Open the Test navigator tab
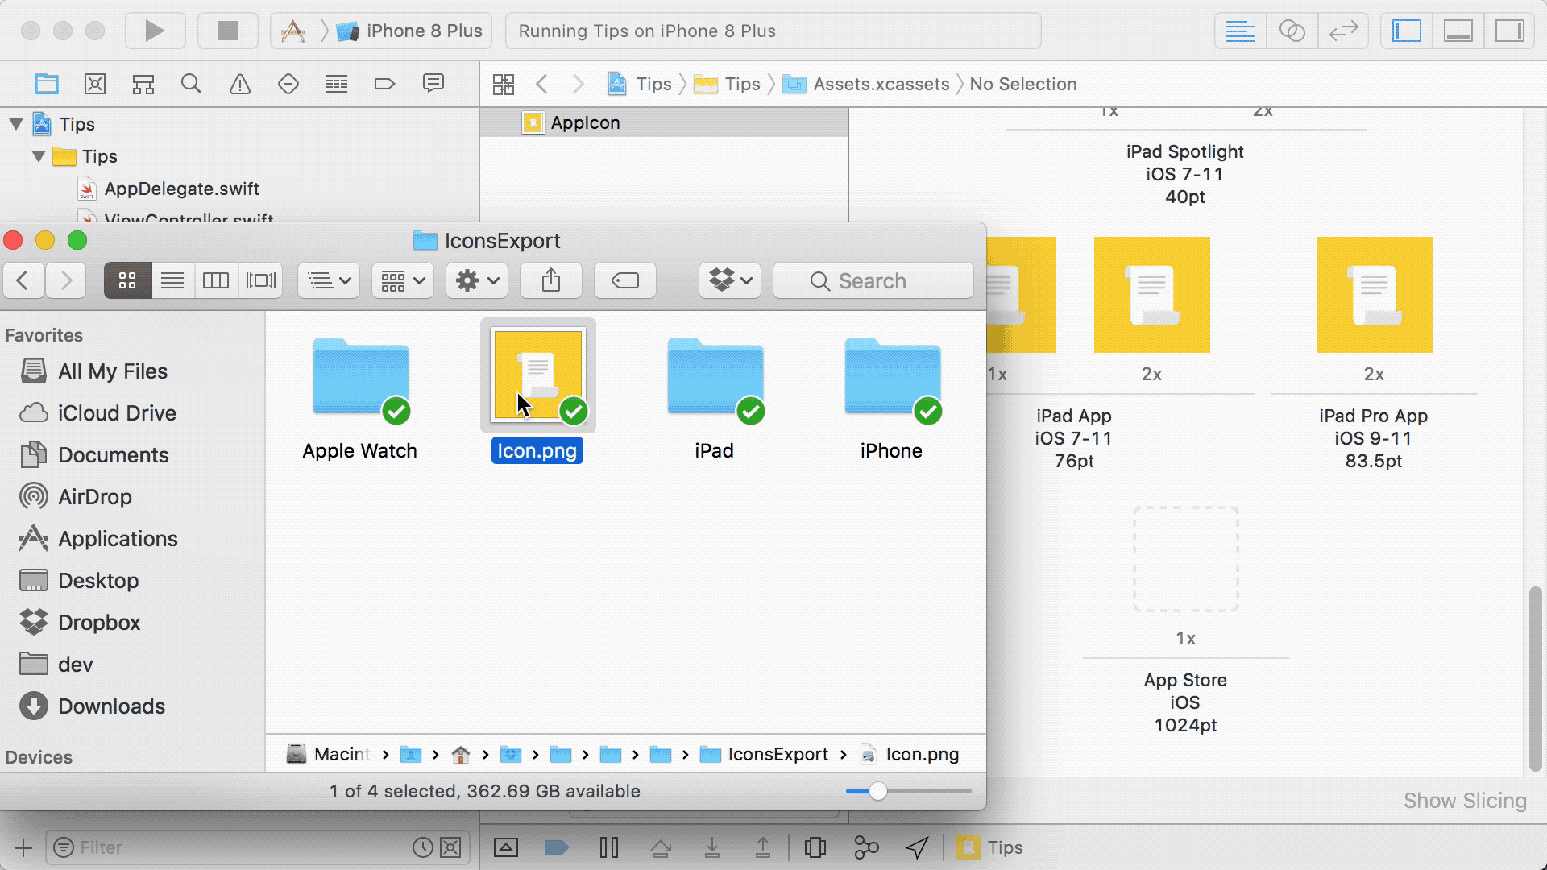The image size is (1547, 870). (x=288, y=83)
